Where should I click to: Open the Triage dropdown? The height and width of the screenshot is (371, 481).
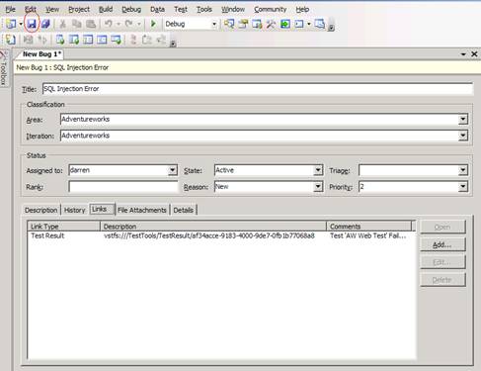click(x=463, y=170)
